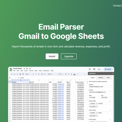
Task: Open the Format menu
Action: click(31, 71)
